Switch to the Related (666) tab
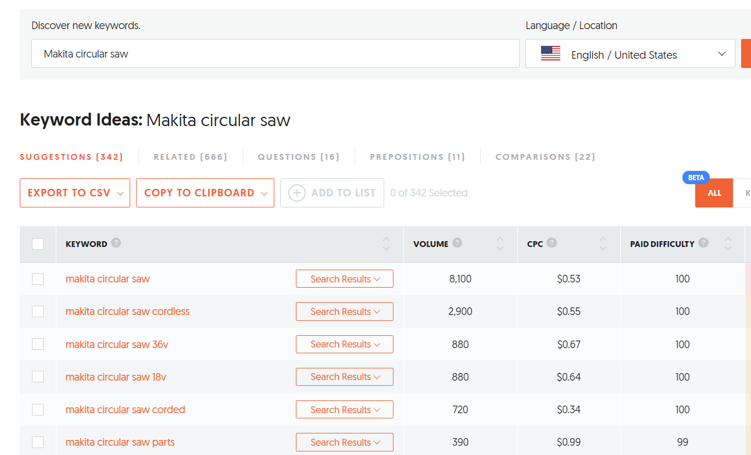Screen dimensions: 751x455 [x=191, y=157]
